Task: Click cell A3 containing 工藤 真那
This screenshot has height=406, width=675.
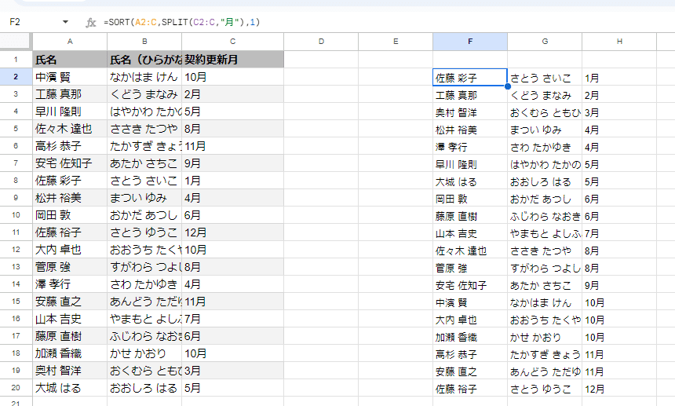Action: (70, 94)
